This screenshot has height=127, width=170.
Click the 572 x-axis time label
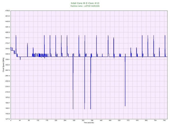pyautogui.click(x=128, y=120)
